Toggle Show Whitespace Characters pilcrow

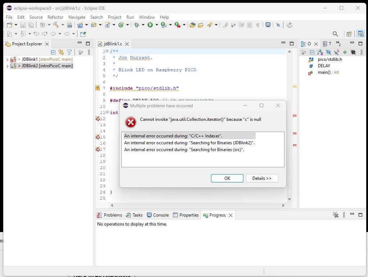258,25
